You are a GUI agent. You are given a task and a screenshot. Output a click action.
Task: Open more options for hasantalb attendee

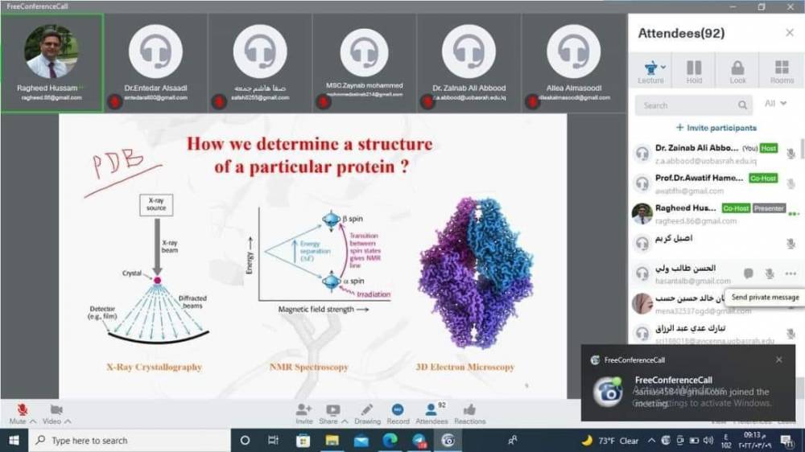(x=791, y=273)
